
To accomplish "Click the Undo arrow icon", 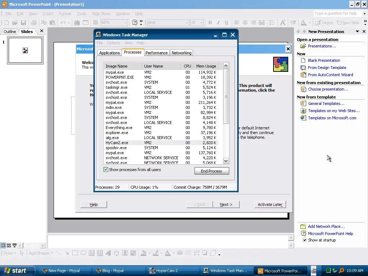I will 63,23.
